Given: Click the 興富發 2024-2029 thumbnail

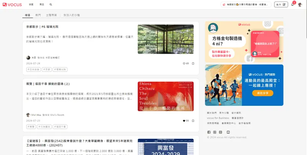Looking at the screenshot, I should 166,147.
